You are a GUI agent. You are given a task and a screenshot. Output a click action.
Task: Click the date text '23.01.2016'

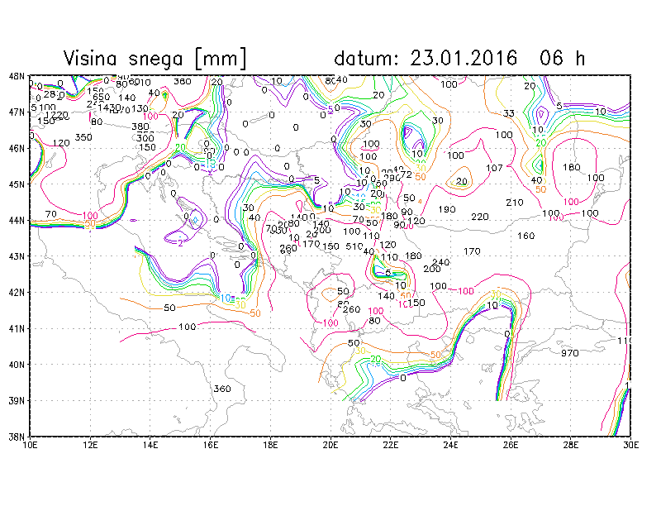coord(464,58)
